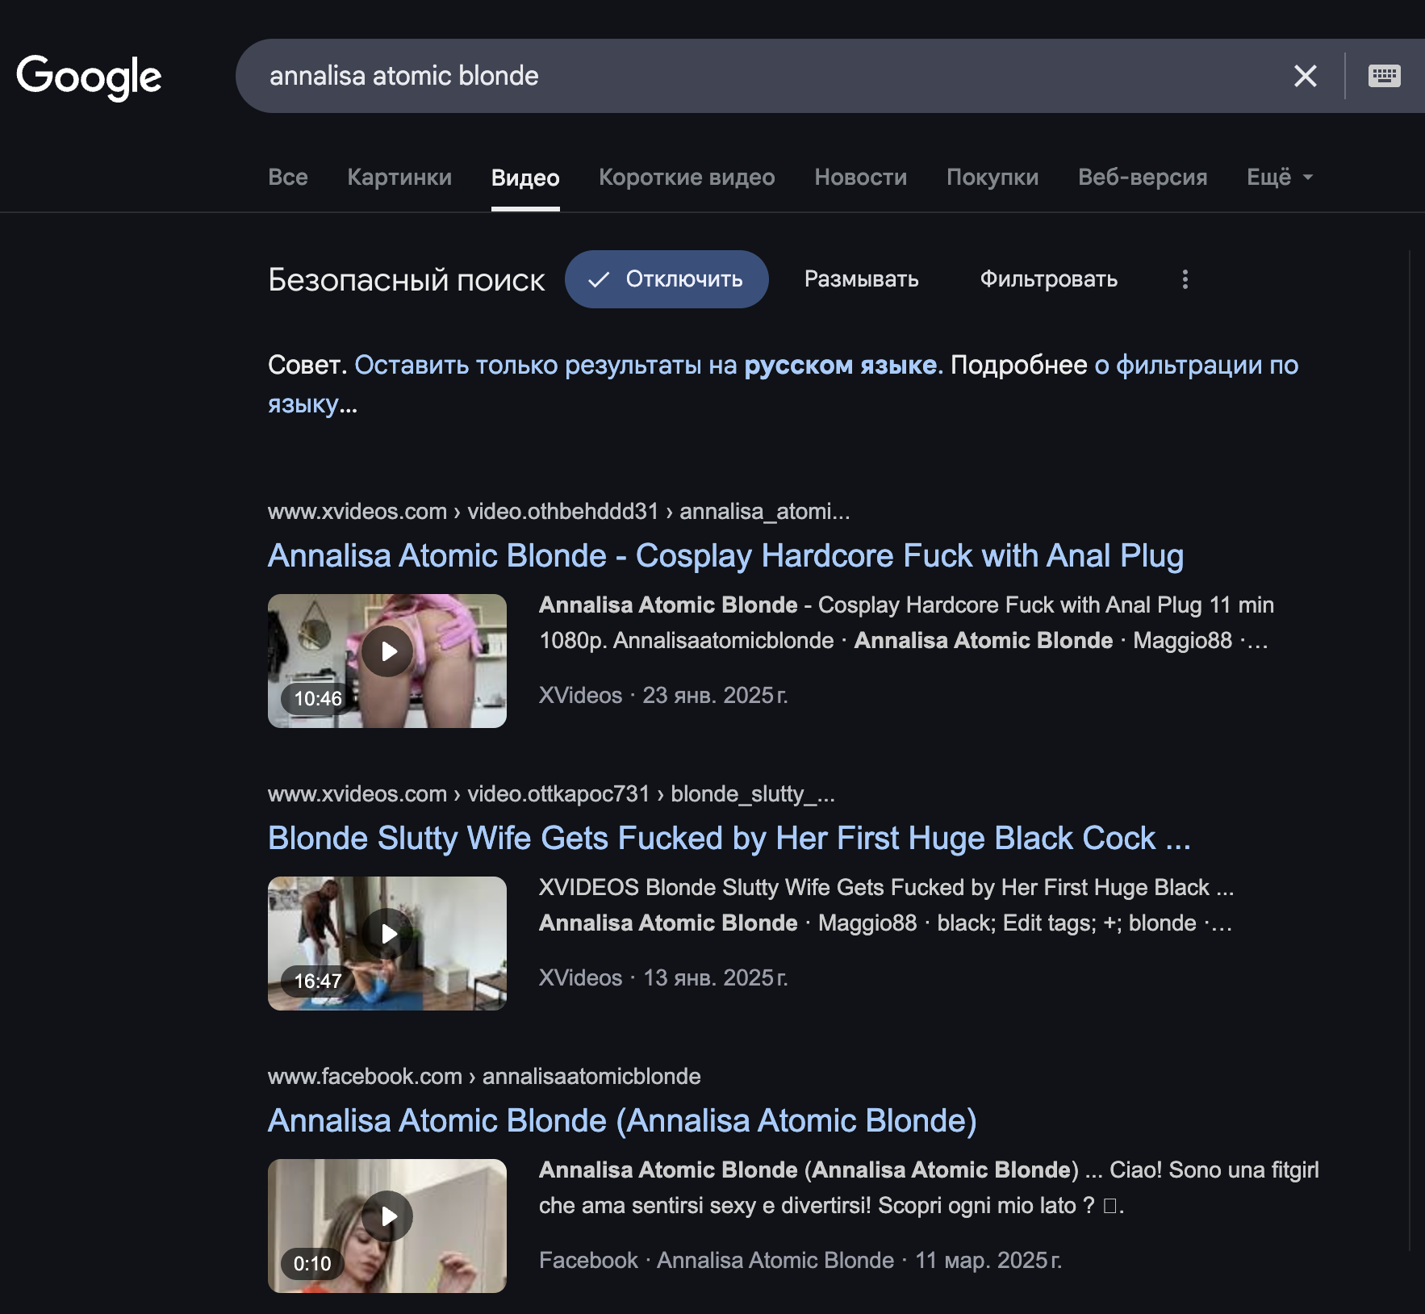Click 'Оставить только результаты на русском языке' link

(649, 365)
